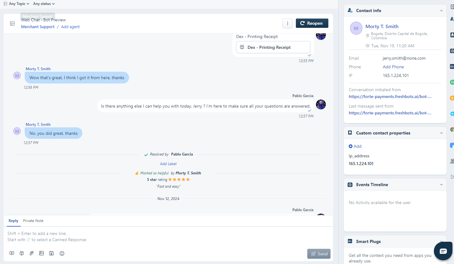Insert an image via the image icon
This screenshot has height=264, width=454.
[x=41, y=253]
